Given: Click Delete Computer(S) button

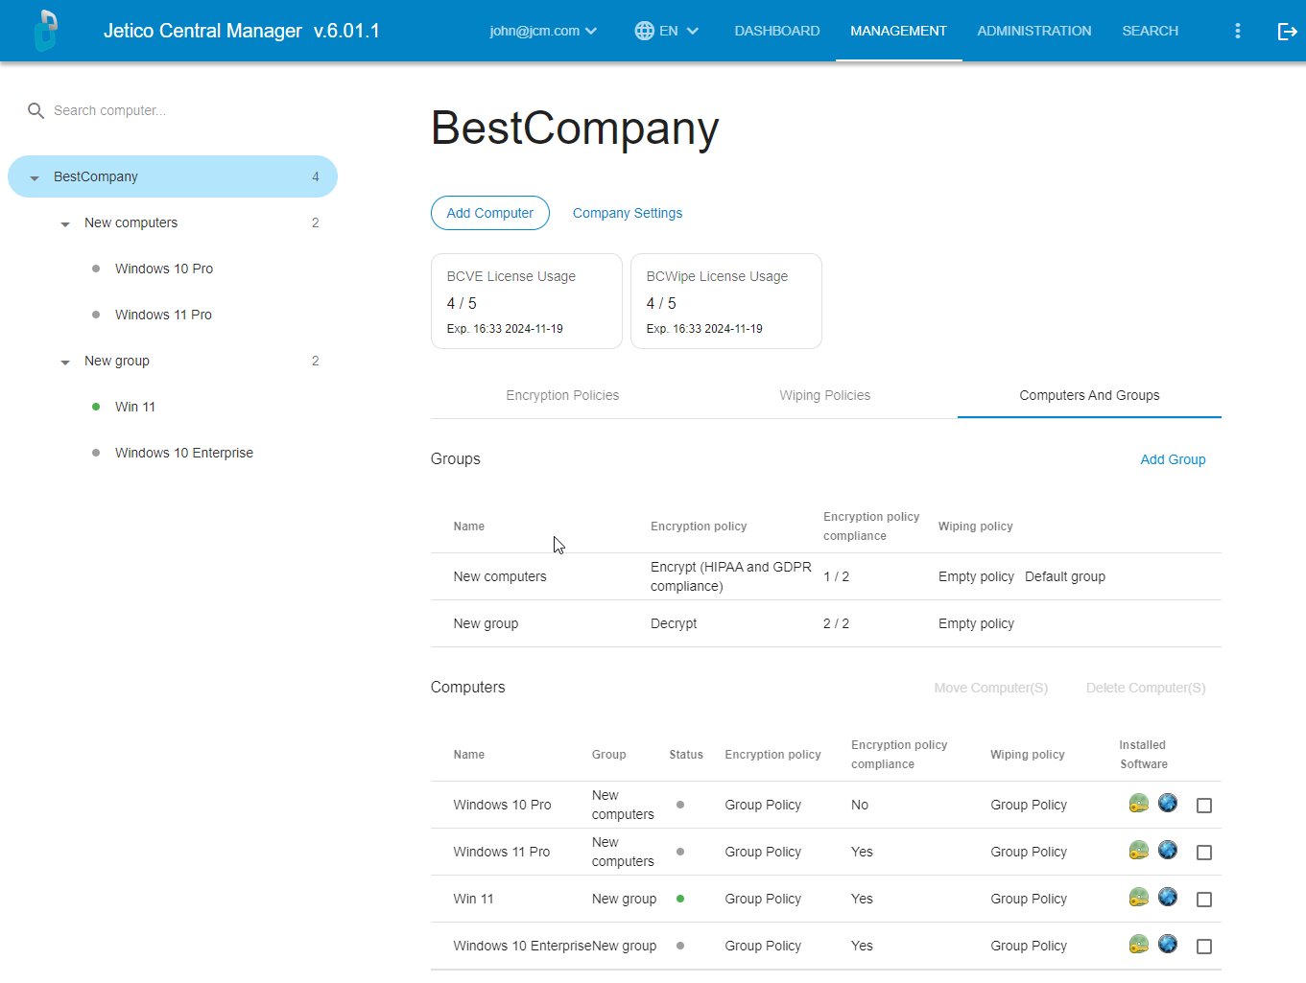Looking at the screenshot, I should 1146,688.
